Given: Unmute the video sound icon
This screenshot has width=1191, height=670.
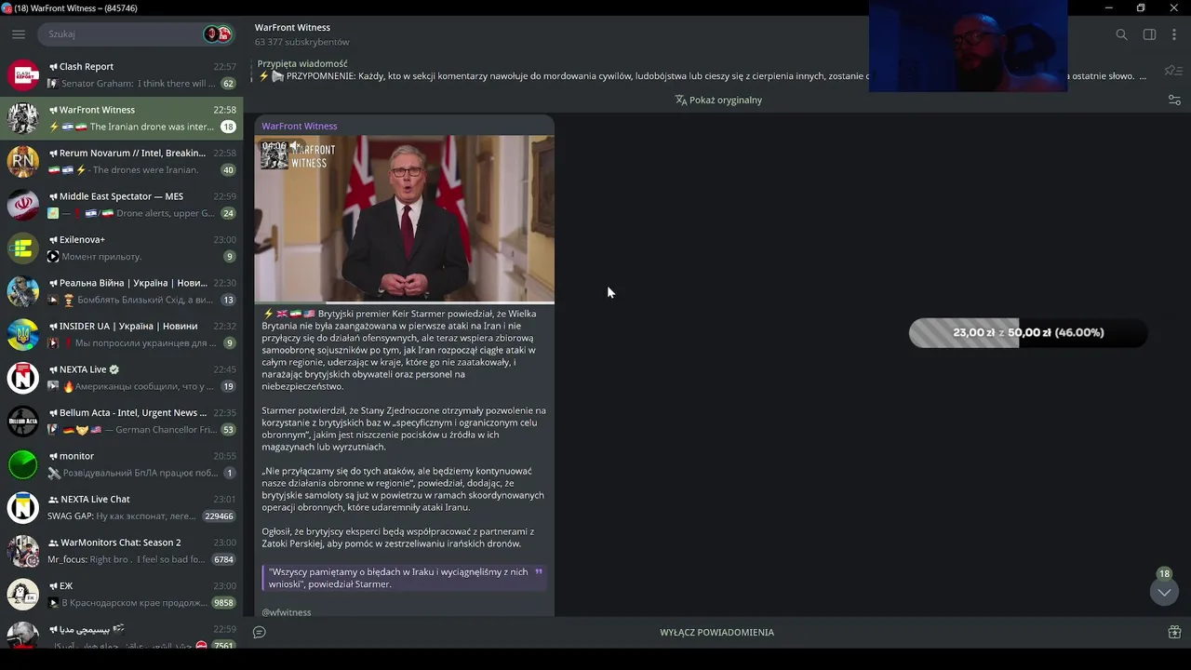Looking at the screenshot, I should 295,146.
